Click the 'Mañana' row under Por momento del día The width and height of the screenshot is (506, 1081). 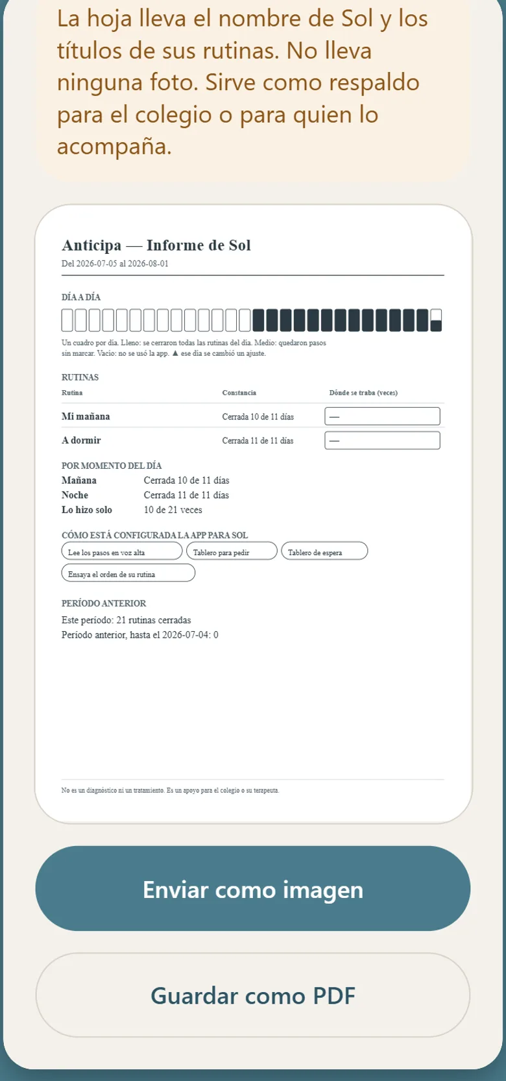(145, 480)
